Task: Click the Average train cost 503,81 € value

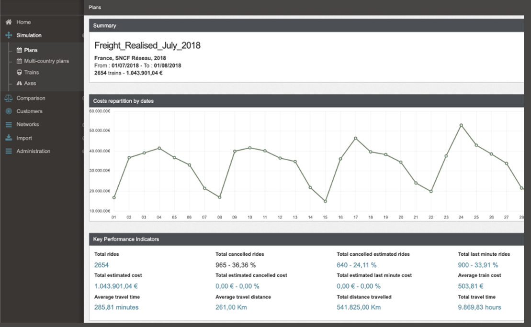Action: tap(470, 286)
